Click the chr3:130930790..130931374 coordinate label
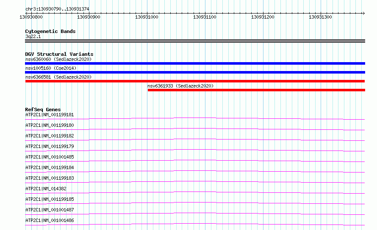The height and width of the screenshot is (230, 377). 57,9
